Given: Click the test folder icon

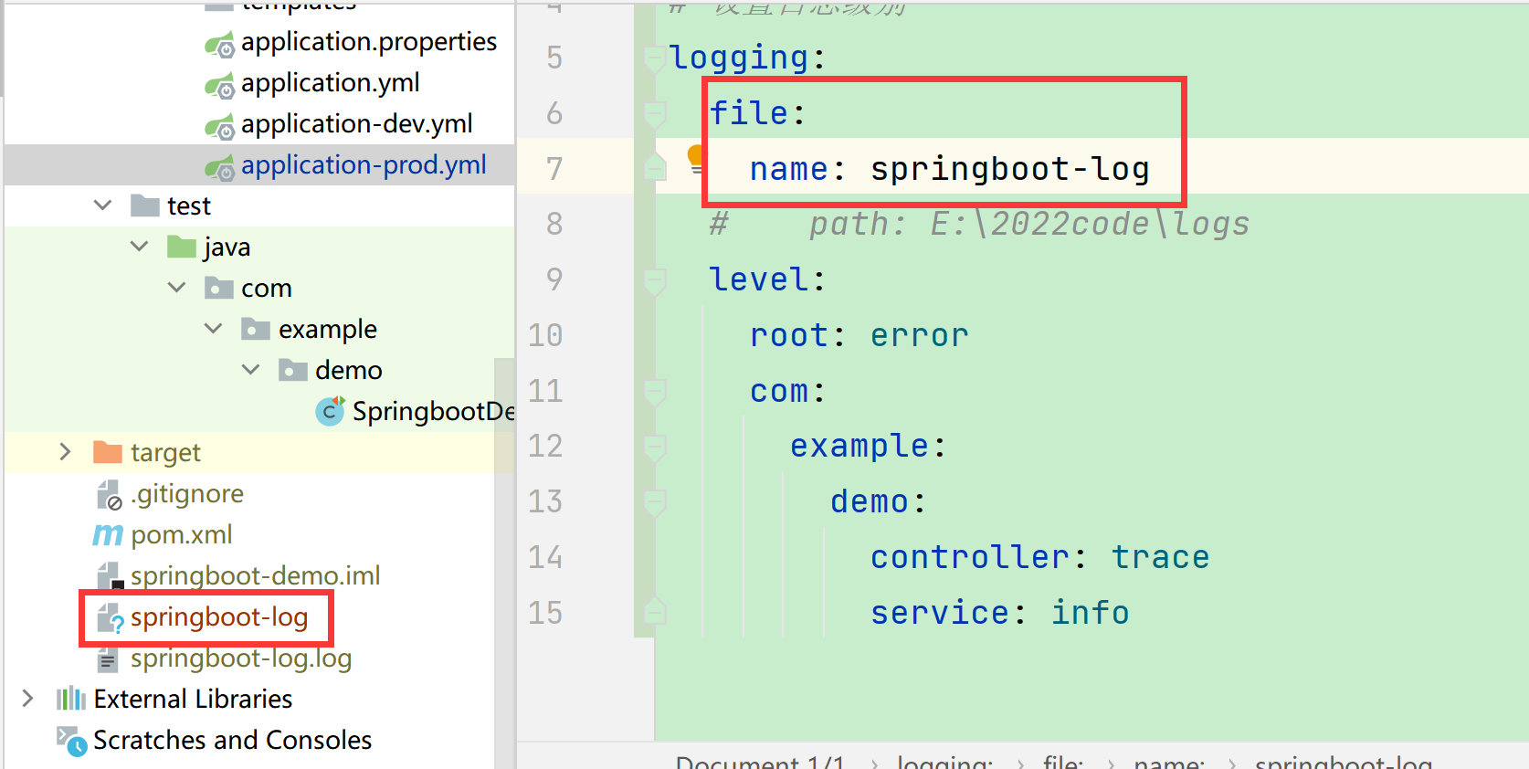Looking at the screenshot, I should [x=144, y=205].
